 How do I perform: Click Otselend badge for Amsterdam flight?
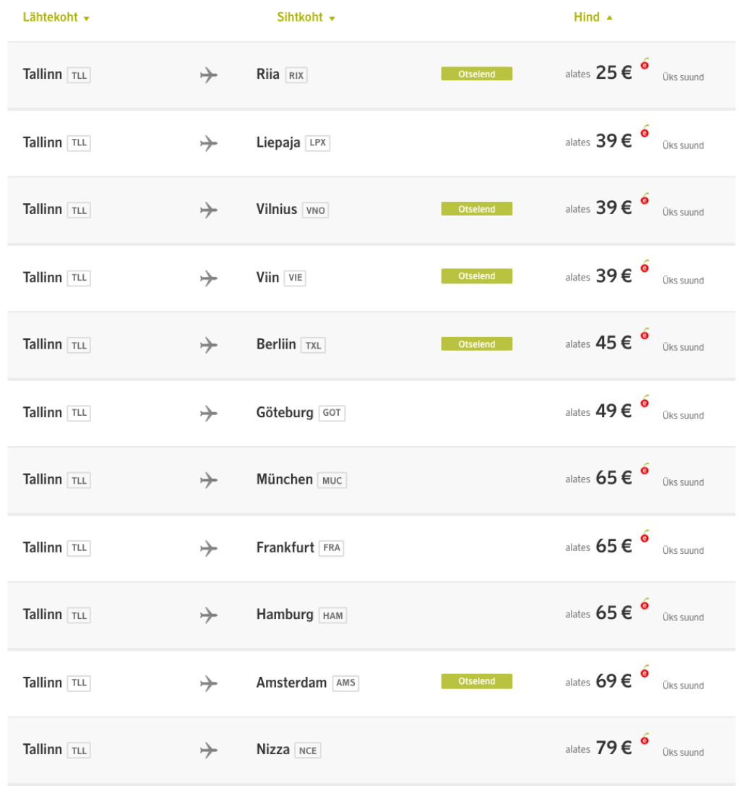476,681
